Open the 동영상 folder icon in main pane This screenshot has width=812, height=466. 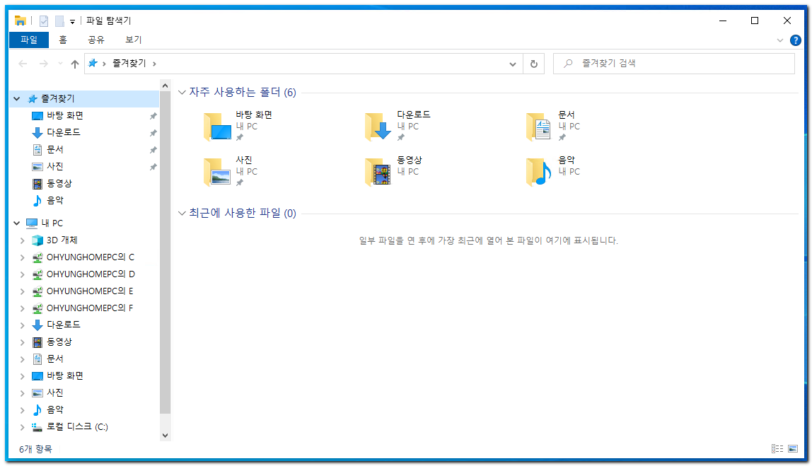[378, 172]
